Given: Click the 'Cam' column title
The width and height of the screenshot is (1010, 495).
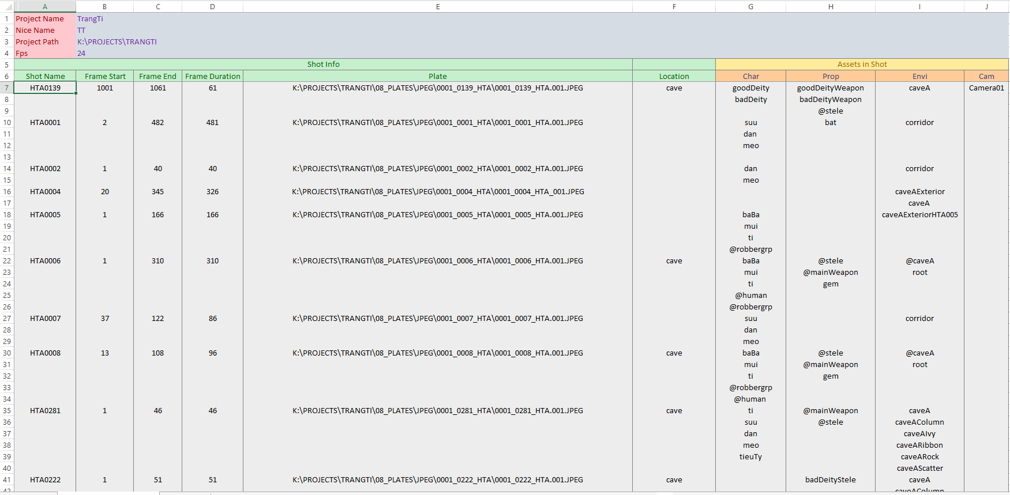Looking at the screenshot, I should pos(986,76).
